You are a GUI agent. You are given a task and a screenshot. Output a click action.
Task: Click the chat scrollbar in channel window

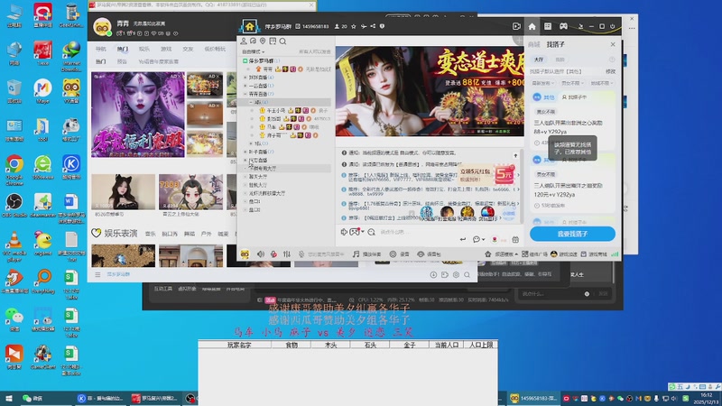pyautogui.click(x=522, y=186)
